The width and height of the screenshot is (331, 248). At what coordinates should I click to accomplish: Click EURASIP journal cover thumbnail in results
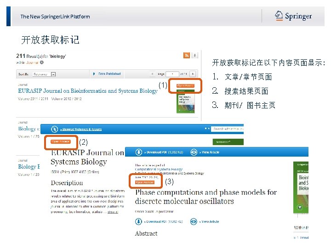185,101
